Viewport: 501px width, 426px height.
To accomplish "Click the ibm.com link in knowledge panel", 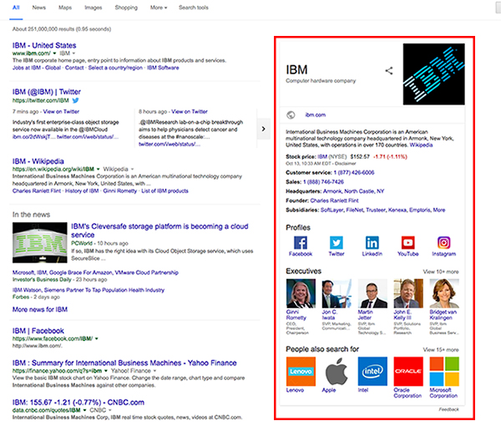I will (x=316, y=115).
